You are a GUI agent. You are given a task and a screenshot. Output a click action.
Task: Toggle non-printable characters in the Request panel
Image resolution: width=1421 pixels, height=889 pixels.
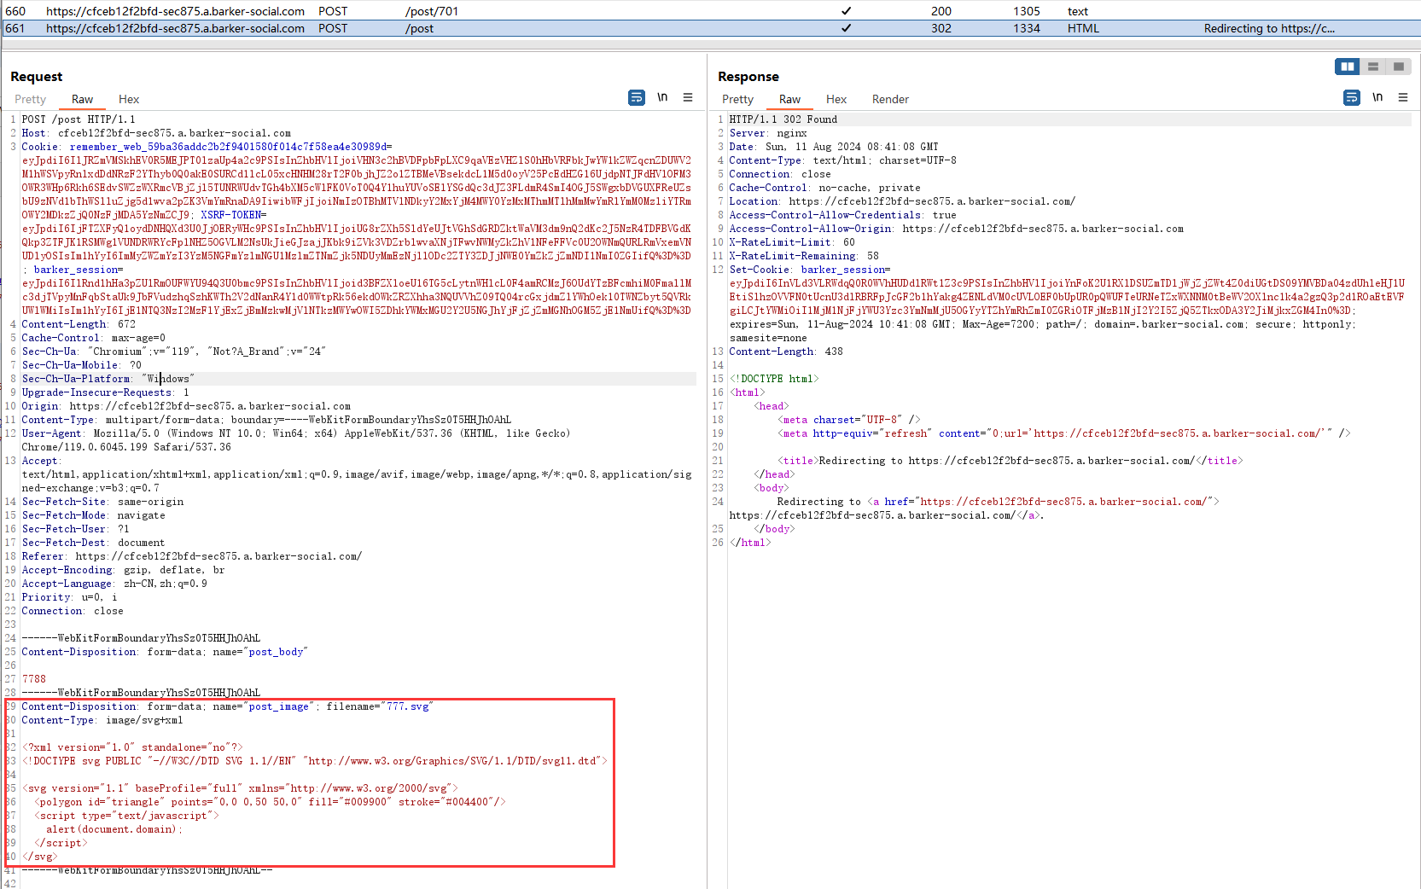(662, 97)
